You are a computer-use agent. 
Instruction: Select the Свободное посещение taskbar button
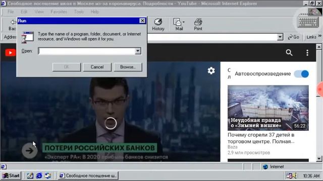(x=88, y=175)
